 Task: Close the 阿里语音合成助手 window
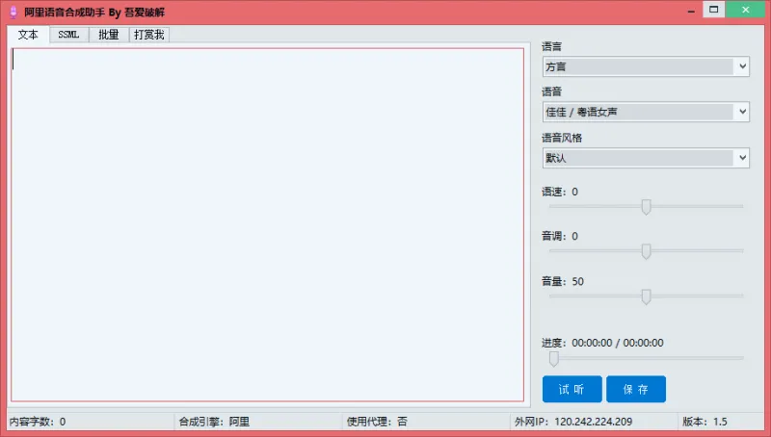(x=745, y=10)
